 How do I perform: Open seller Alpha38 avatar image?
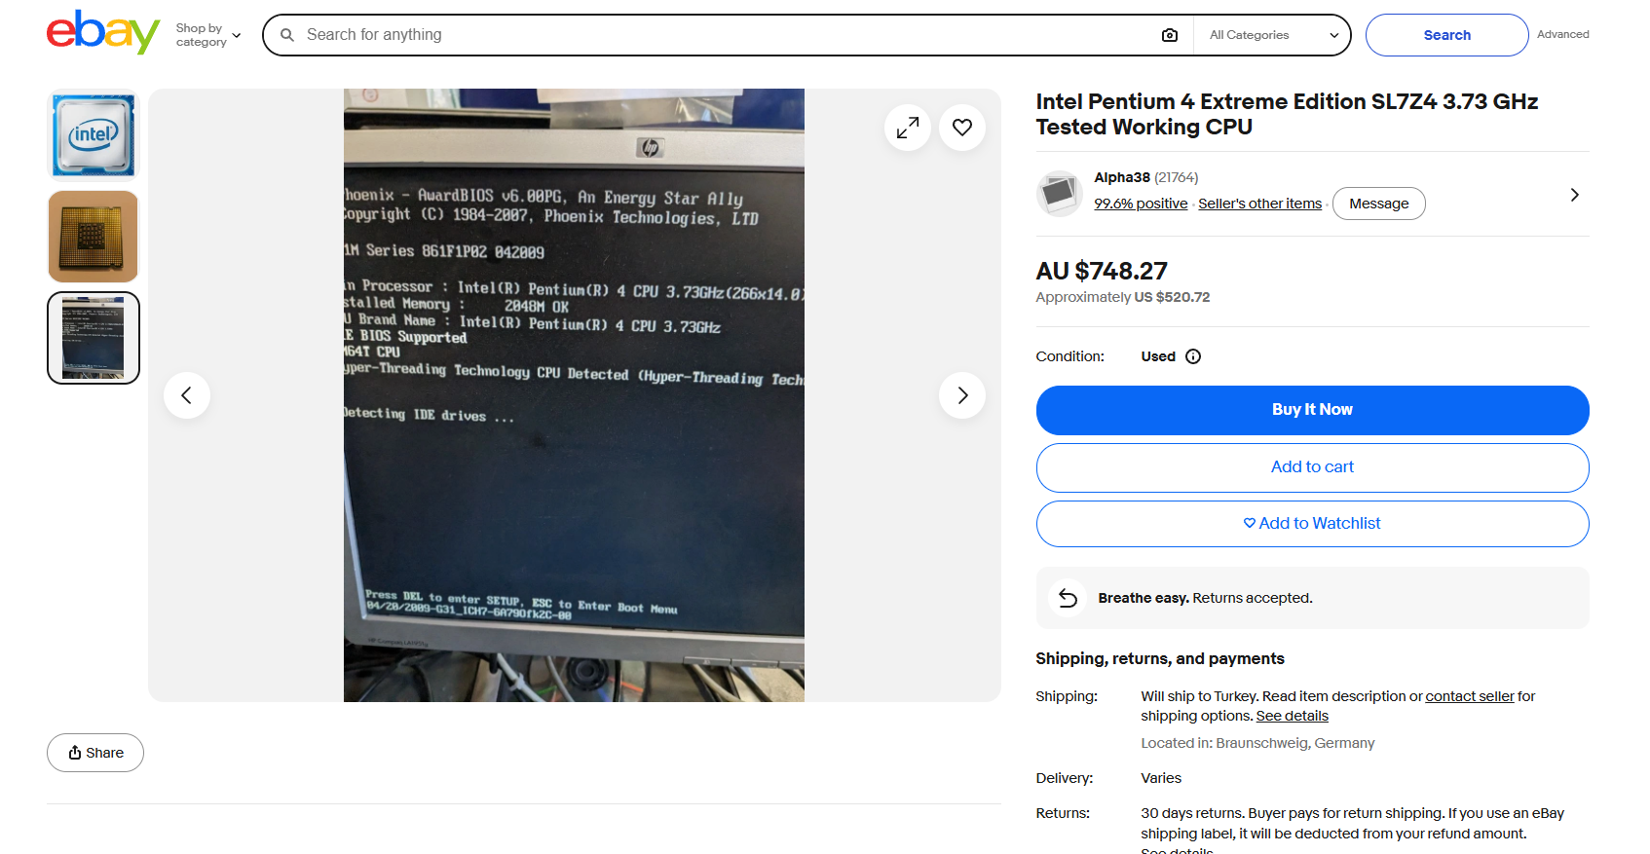(x=1060, y=194)
